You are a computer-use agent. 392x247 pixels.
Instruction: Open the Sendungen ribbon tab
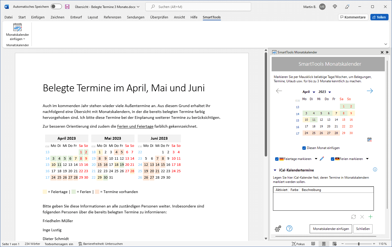point(136,17)
